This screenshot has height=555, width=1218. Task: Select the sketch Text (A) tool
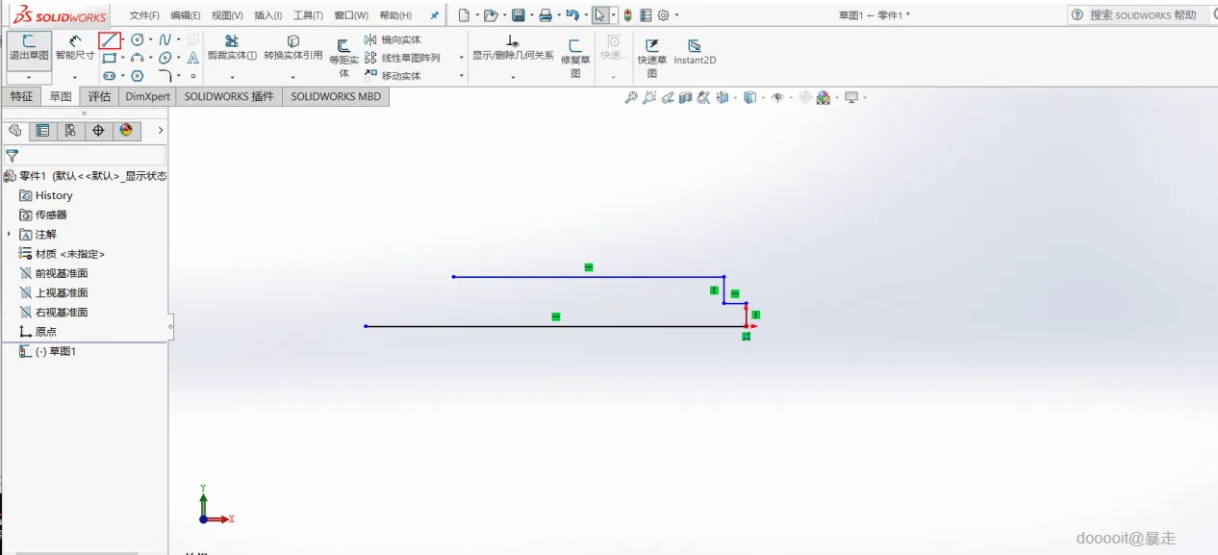(x=193, y=58)
